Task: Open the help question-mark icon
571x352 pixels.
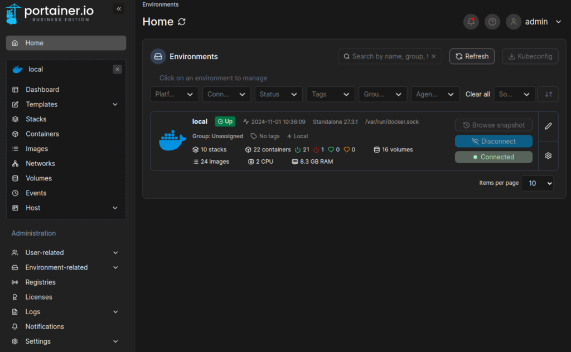Action: (492, 22)
